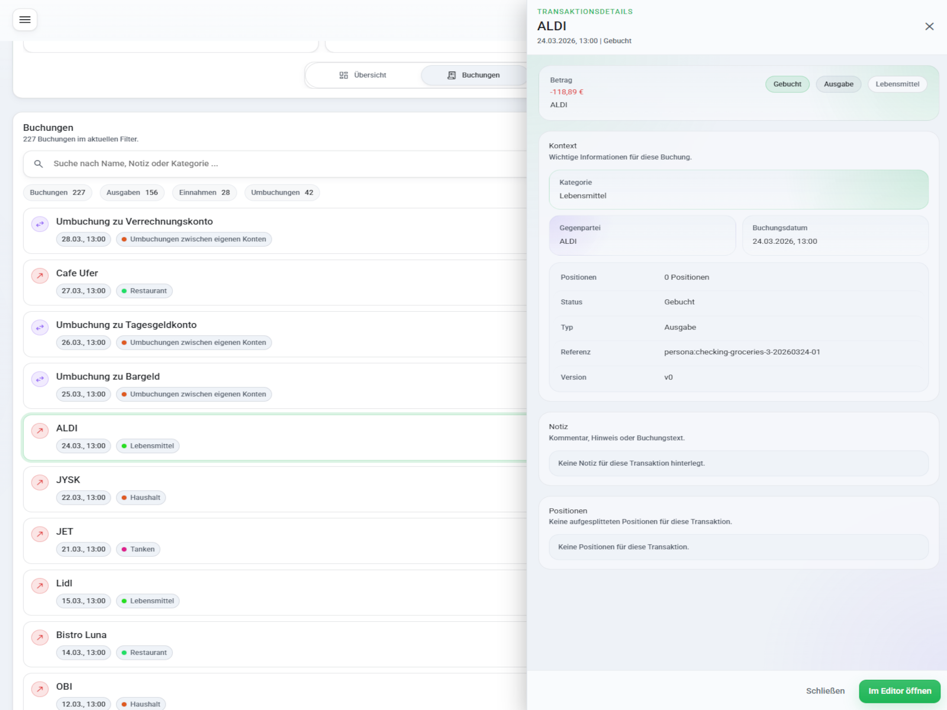Click the expense arrow icon for Cafe Ufer
Screen dimensions: 947x710
click(40, 276)
